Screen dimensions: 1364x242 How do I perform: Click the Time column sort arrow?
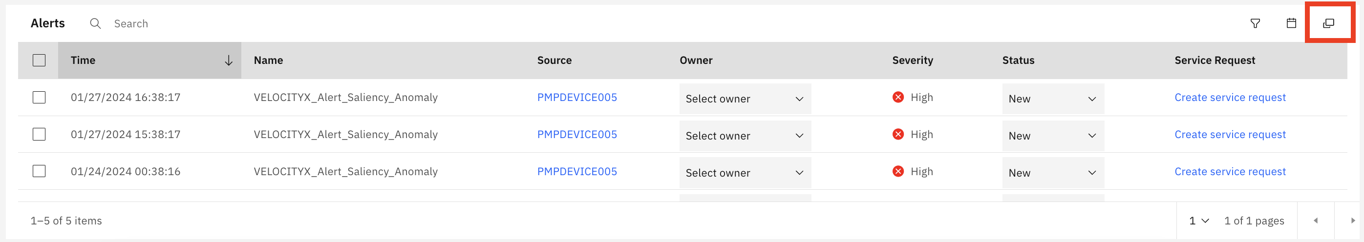228,60
